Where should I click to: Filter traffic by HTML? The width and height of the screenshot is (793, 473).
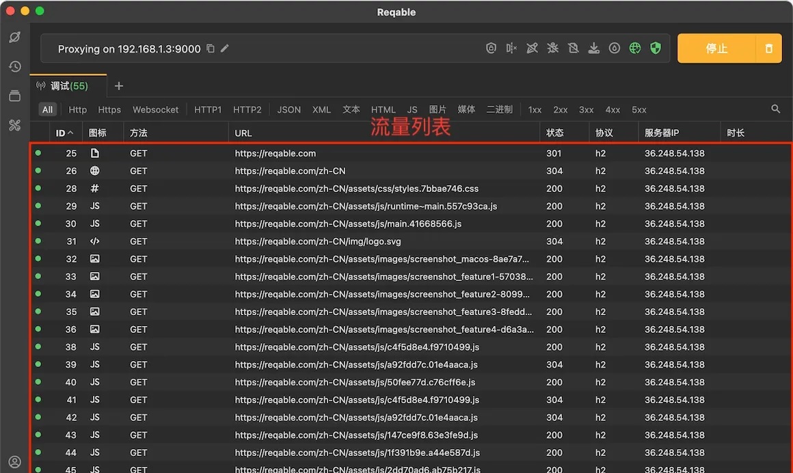[x=384, y=109]
